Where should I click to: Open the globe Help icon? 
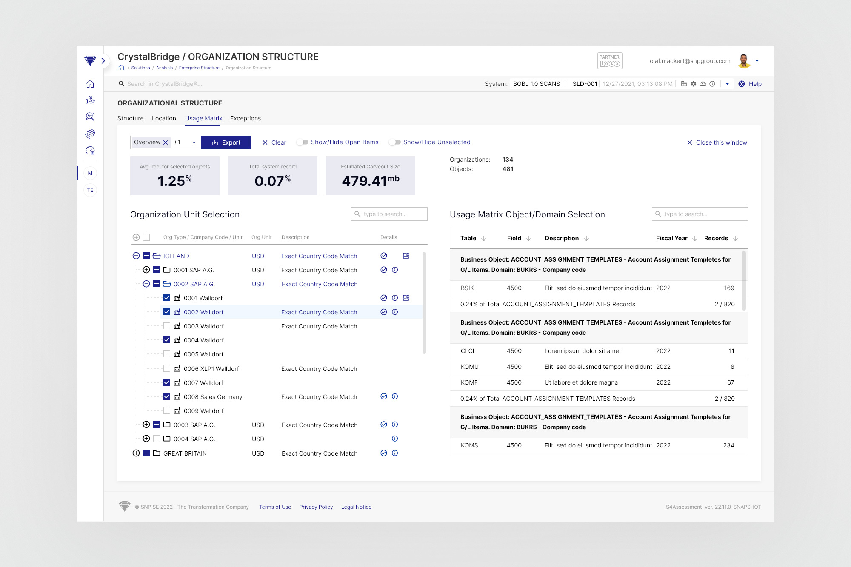point(742,84)
